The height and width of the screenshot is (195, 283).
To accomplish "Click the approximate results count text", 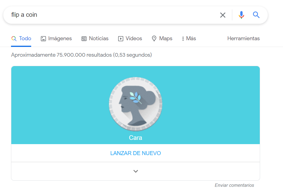I will [x=81, y=55].
